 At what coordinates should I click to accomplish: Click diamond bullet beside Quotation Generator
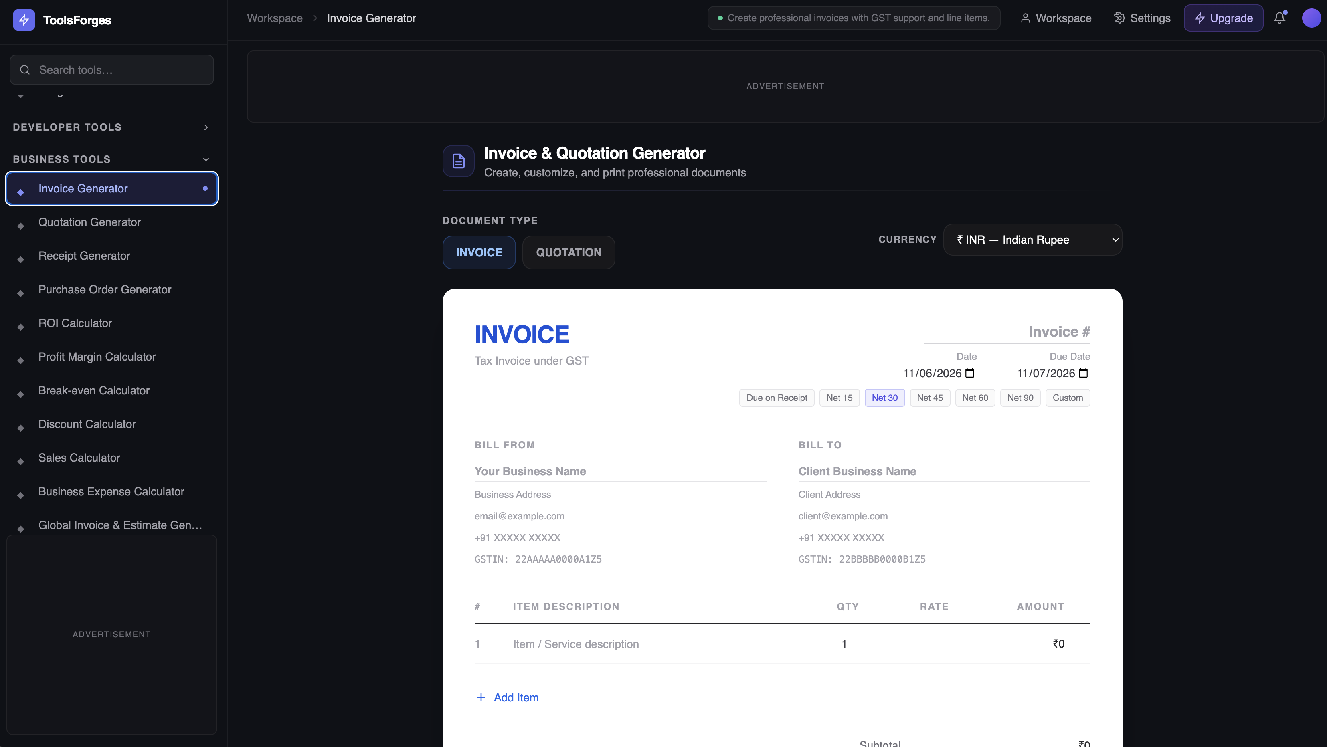point(20,226)
